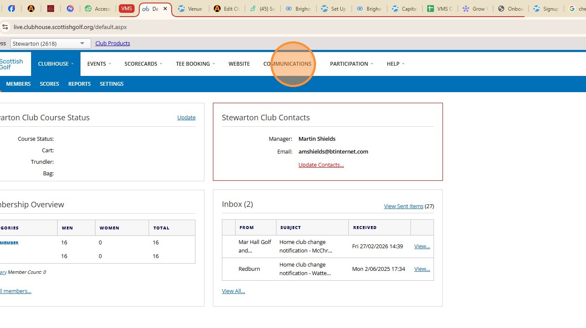This screenshot has width=586, height=328.
Task: Open the REPORTS sub-tab
Action: [80, 84]
